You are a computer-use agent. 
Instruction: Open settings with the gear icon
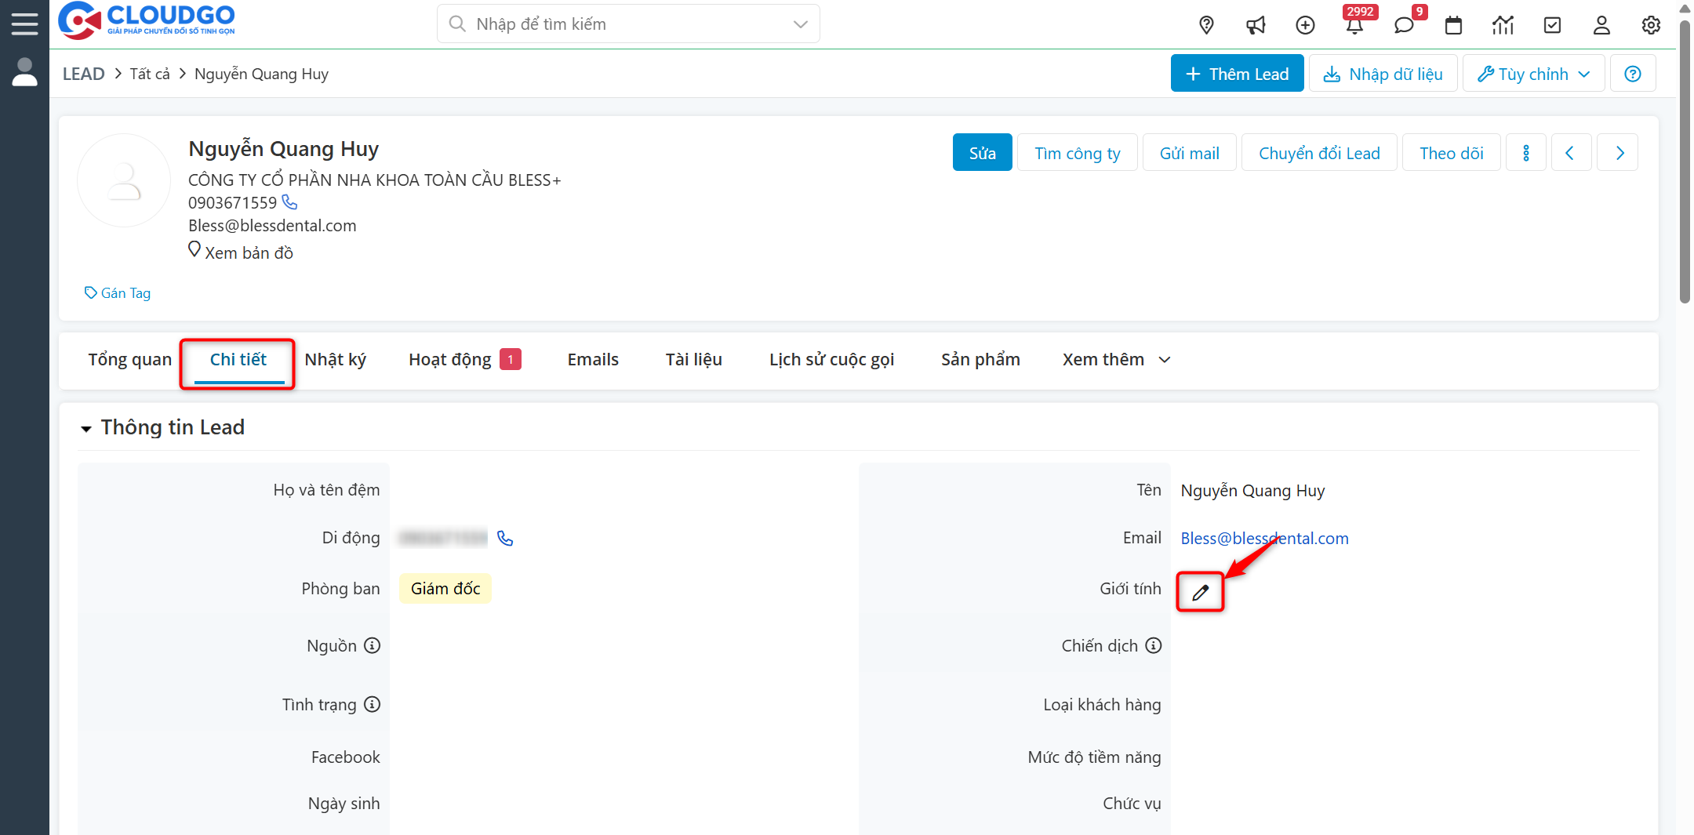tap(1651, 24)
